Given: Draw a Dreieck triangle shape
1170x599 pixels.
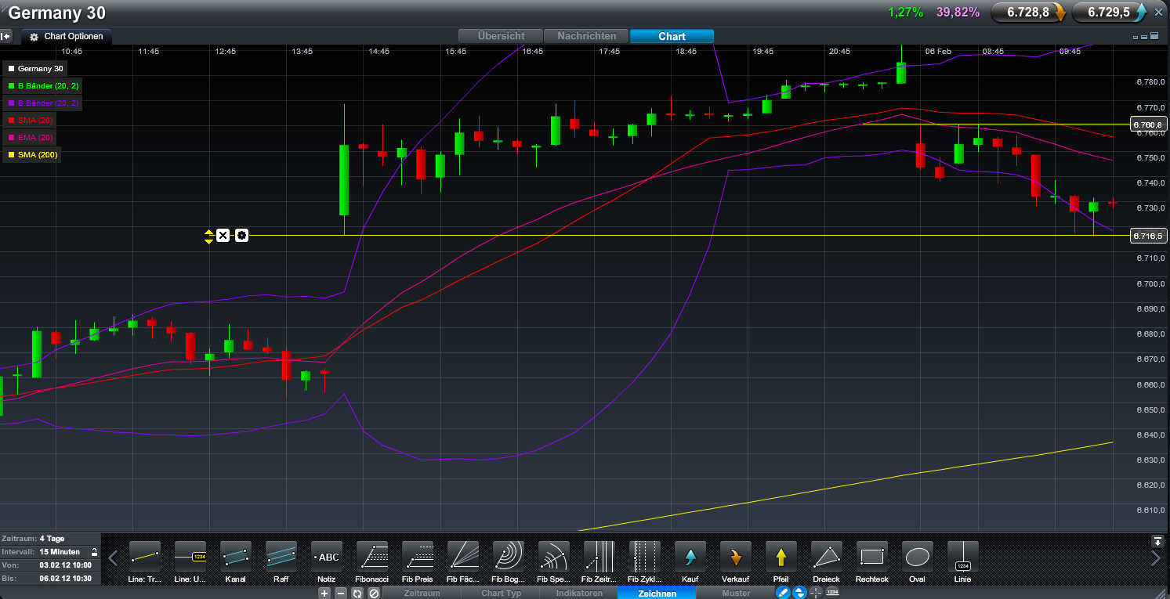Looking at the screenshot, I should [x=827, y=561].
